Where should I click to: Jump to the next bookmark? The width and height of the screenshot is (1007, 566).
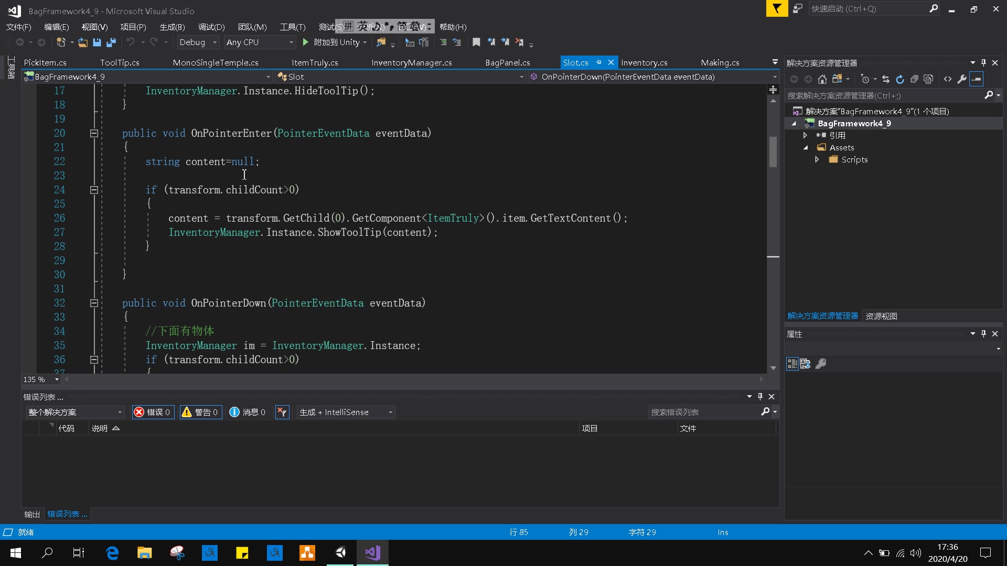click(506, 42)
